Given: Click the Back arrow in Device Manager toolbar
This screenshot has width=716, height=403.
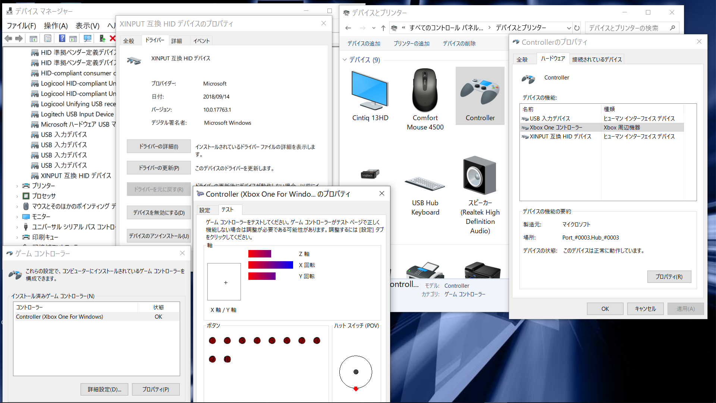Looking at the screenshot, I should 8,38.
